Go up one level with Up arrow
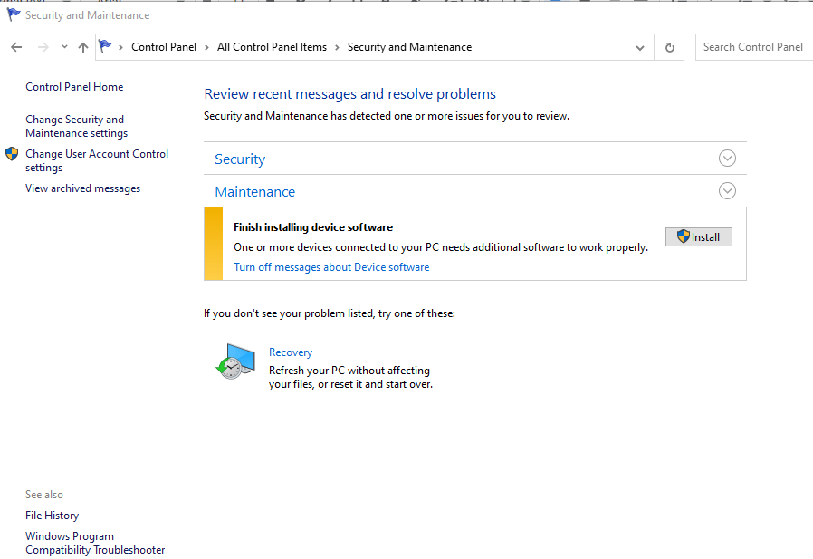 tap(83, 47)
